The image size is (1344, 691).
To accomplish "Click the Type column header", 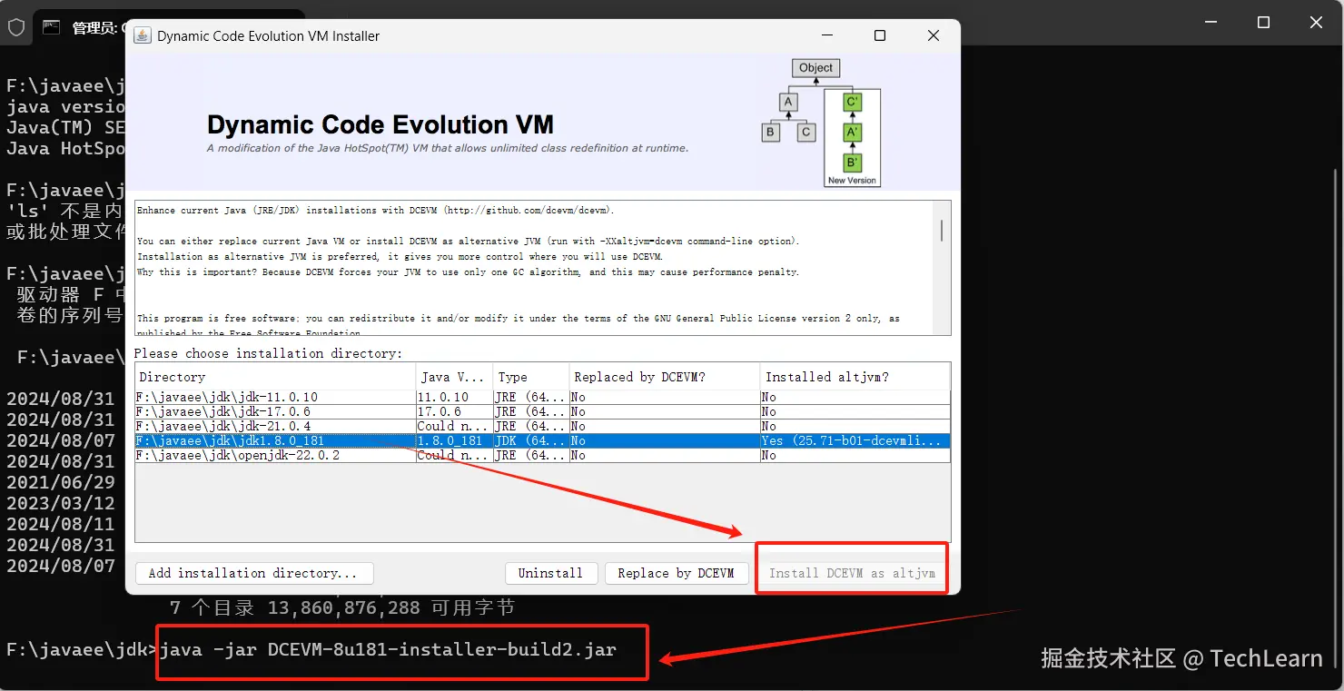I will (x=531, y=377).
